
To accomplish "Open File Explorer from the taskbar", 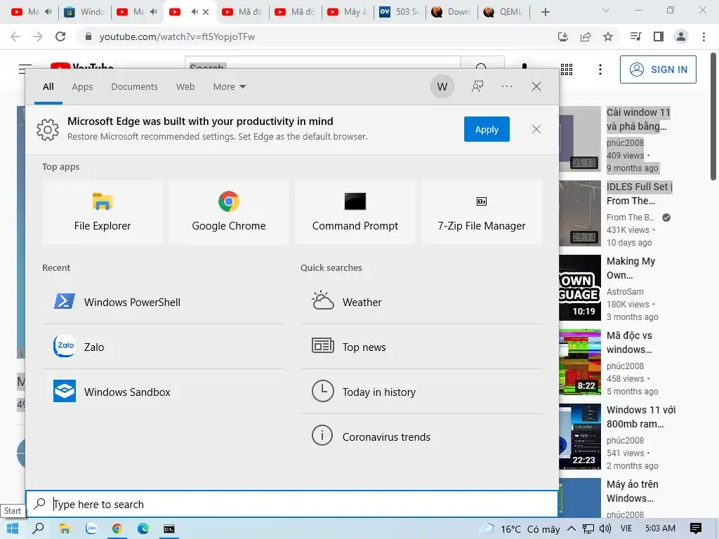I will [x=65, y=528].
